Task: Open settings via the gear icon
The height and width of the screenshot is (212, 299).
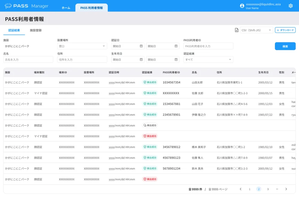Action: point(290,6)
